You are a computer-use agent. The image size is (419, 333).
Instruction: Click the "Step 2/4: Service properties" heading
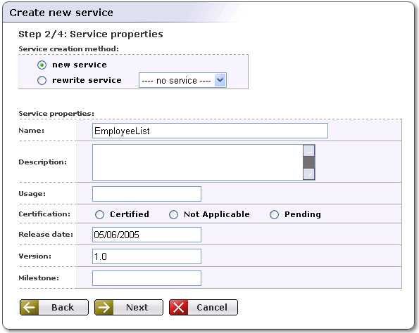point(91,34)
